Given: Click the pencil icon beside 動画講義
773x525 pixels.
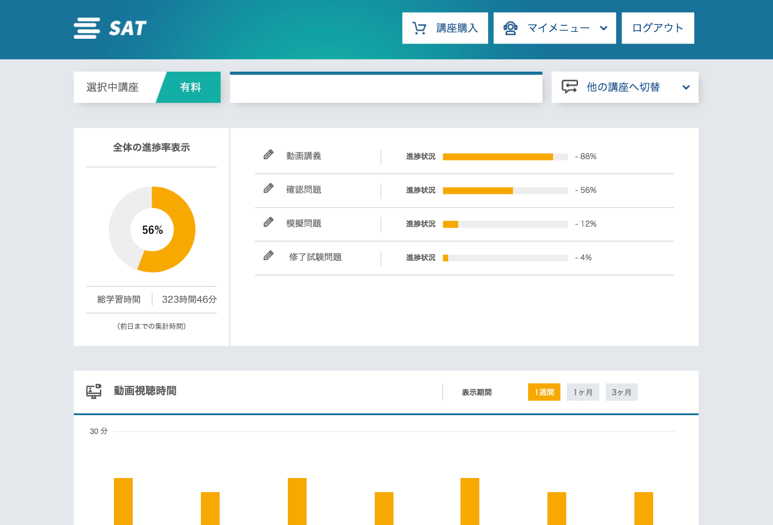Looking at the screenshot, I should tap(268, 154).
